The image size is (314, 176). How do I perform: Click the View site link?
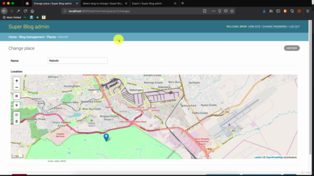click(x=254, y=26)
